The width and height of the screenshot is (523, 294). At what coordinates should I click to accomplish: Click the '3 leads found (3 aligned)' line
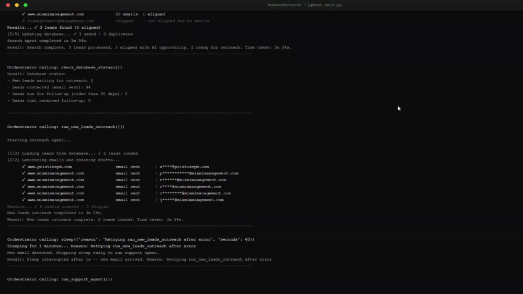click(x=54, y=28)
